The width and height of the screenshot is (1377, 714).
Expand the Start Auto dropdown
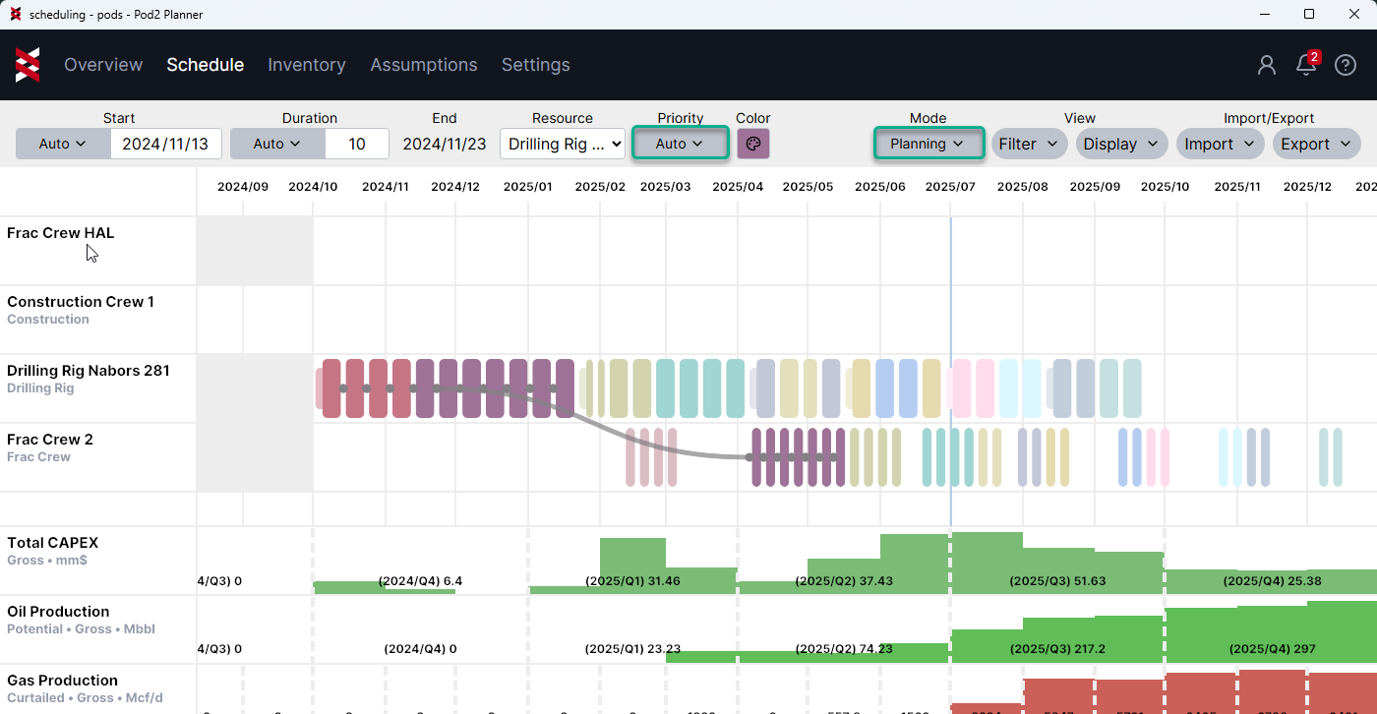point(63,144)
